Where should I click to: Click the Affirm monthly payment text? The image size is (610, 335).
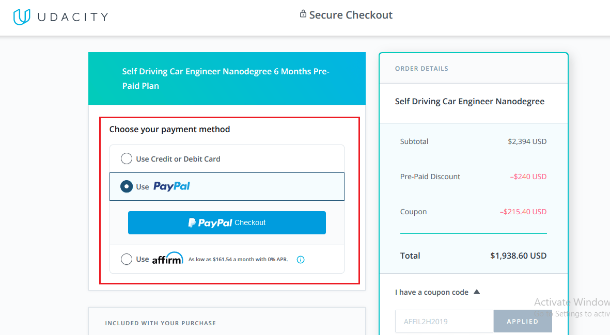[x=238, y=260]
